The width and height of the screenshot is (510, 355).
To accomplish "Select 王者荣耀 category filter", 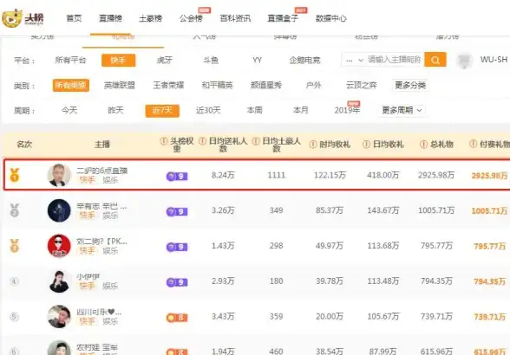I will pyautogui.click(x=168, y=85).
